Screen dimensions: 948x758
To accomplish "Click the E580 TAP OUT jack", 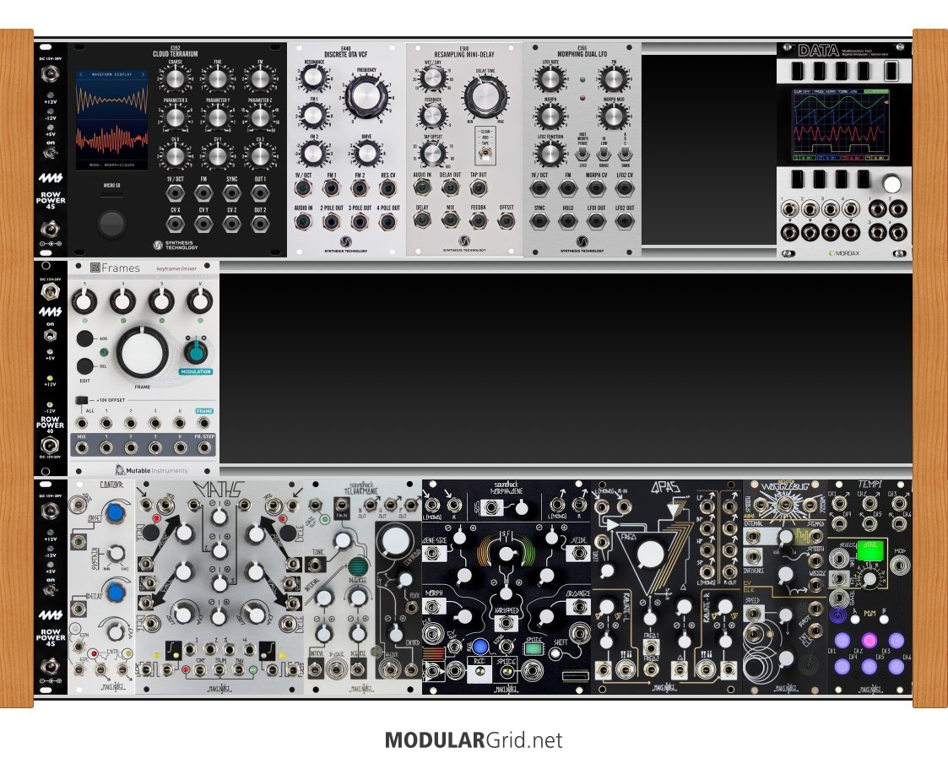I will (479, 187).
